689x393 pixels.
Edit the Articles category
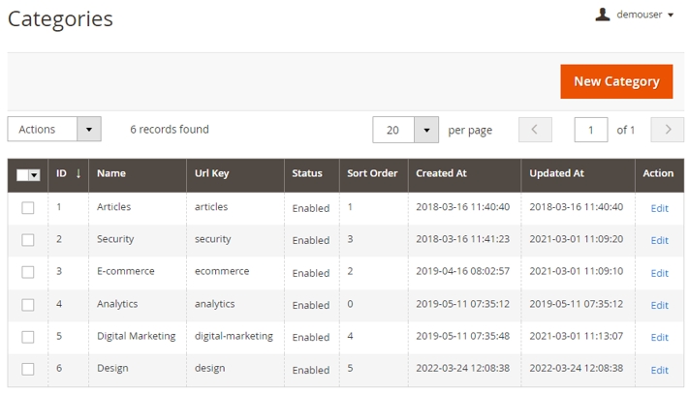click(659, 208)
